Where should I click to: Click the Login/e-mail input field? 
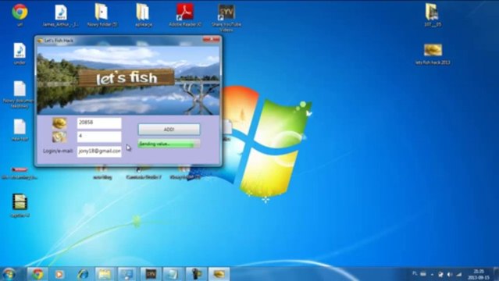click(99, 151)
